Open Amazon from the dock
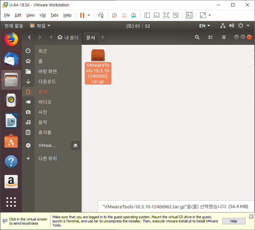Screen dimensions: 255x230 [11, 182]
